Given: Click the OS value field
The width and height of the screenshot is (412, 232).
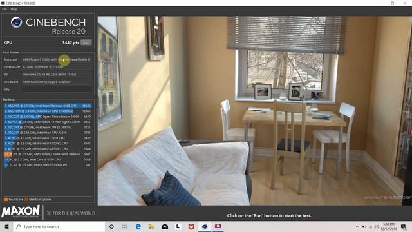Looking at the screenshot, I should [57, 75].
